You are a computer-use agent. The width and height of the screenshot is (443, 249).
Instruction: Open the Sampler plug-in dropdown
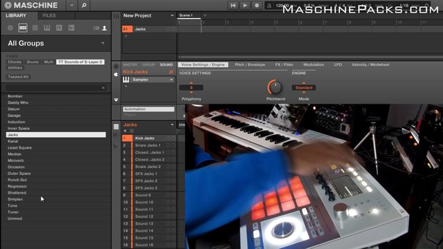coord(171,80)
